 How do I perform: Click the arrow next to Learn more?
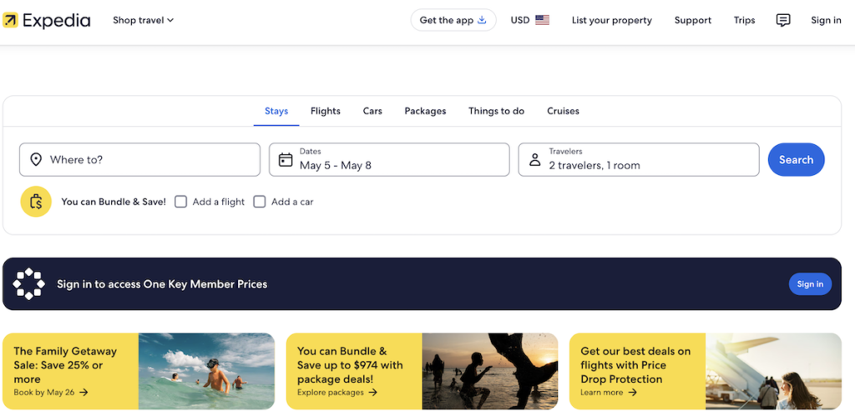tap(632, 392)
